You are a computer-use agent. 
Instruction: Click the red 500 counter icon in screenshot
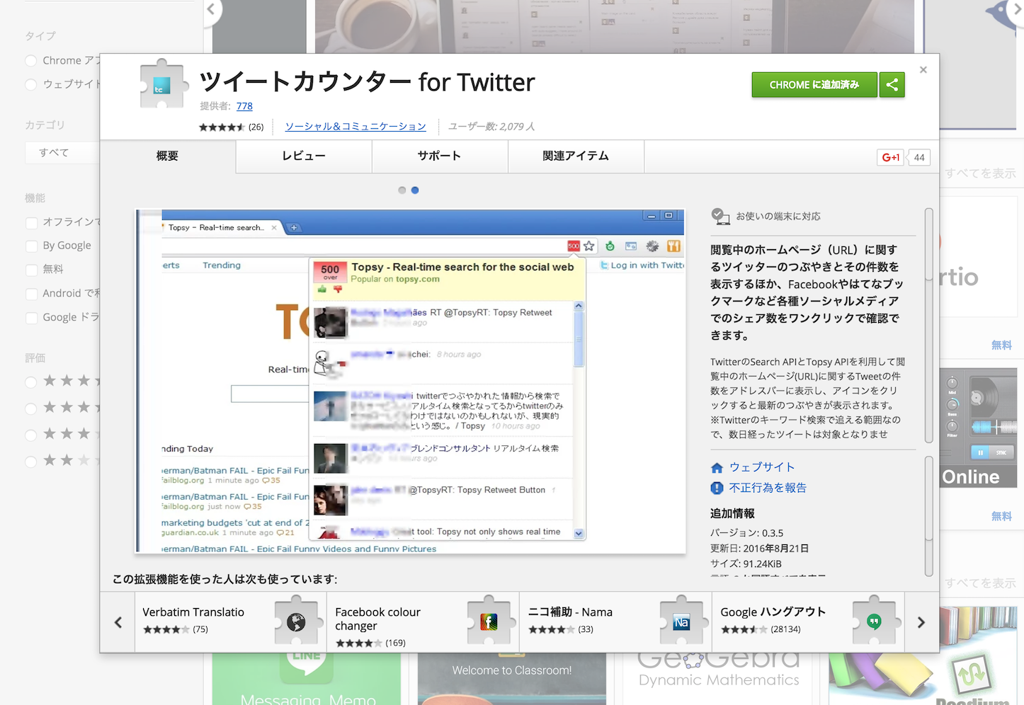574,246
